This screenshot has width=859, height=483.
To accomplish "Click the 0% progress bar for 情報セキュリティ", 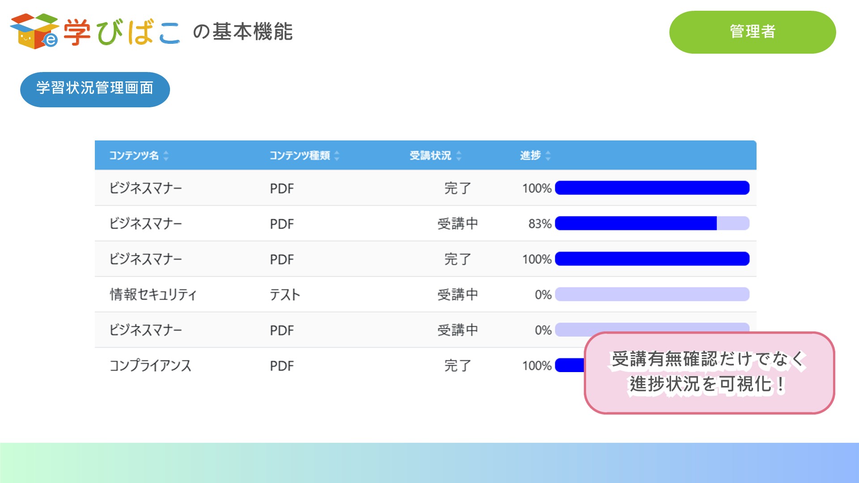I will (x=651, y=294).
